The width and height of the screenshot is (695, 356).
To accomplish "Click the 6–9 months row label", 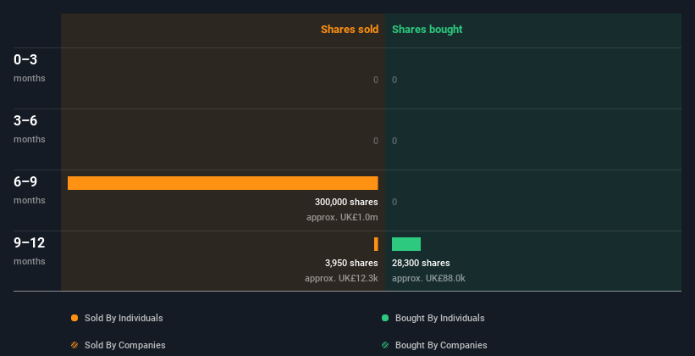I will (30, 190).
